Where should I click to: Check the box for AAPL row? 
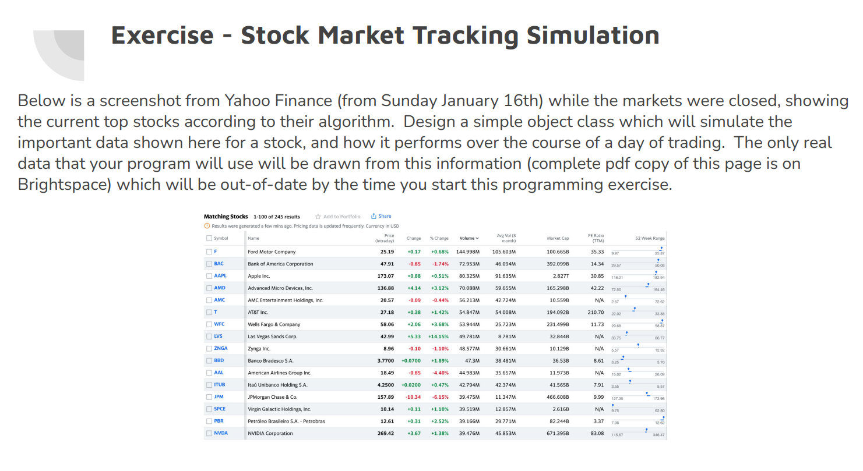209,276
